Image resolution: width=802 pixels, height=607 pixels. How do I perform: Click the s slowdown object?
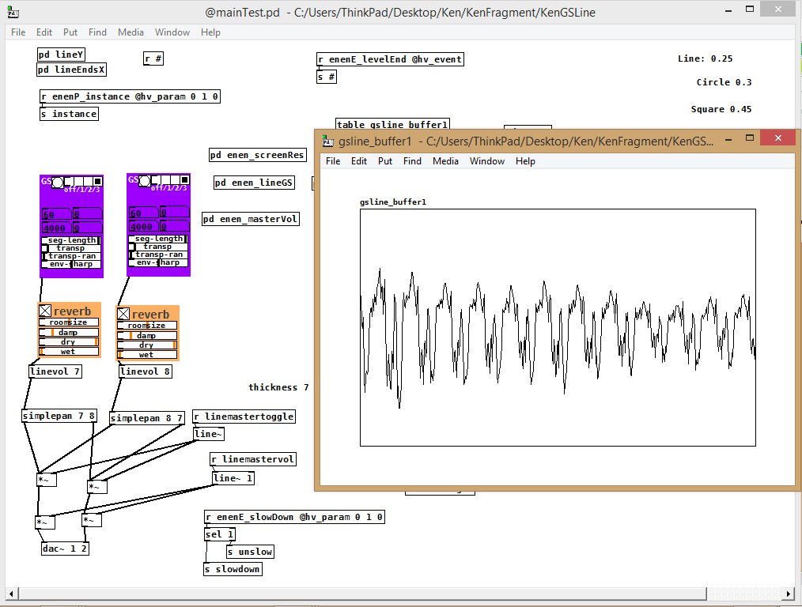pos(233,568)
